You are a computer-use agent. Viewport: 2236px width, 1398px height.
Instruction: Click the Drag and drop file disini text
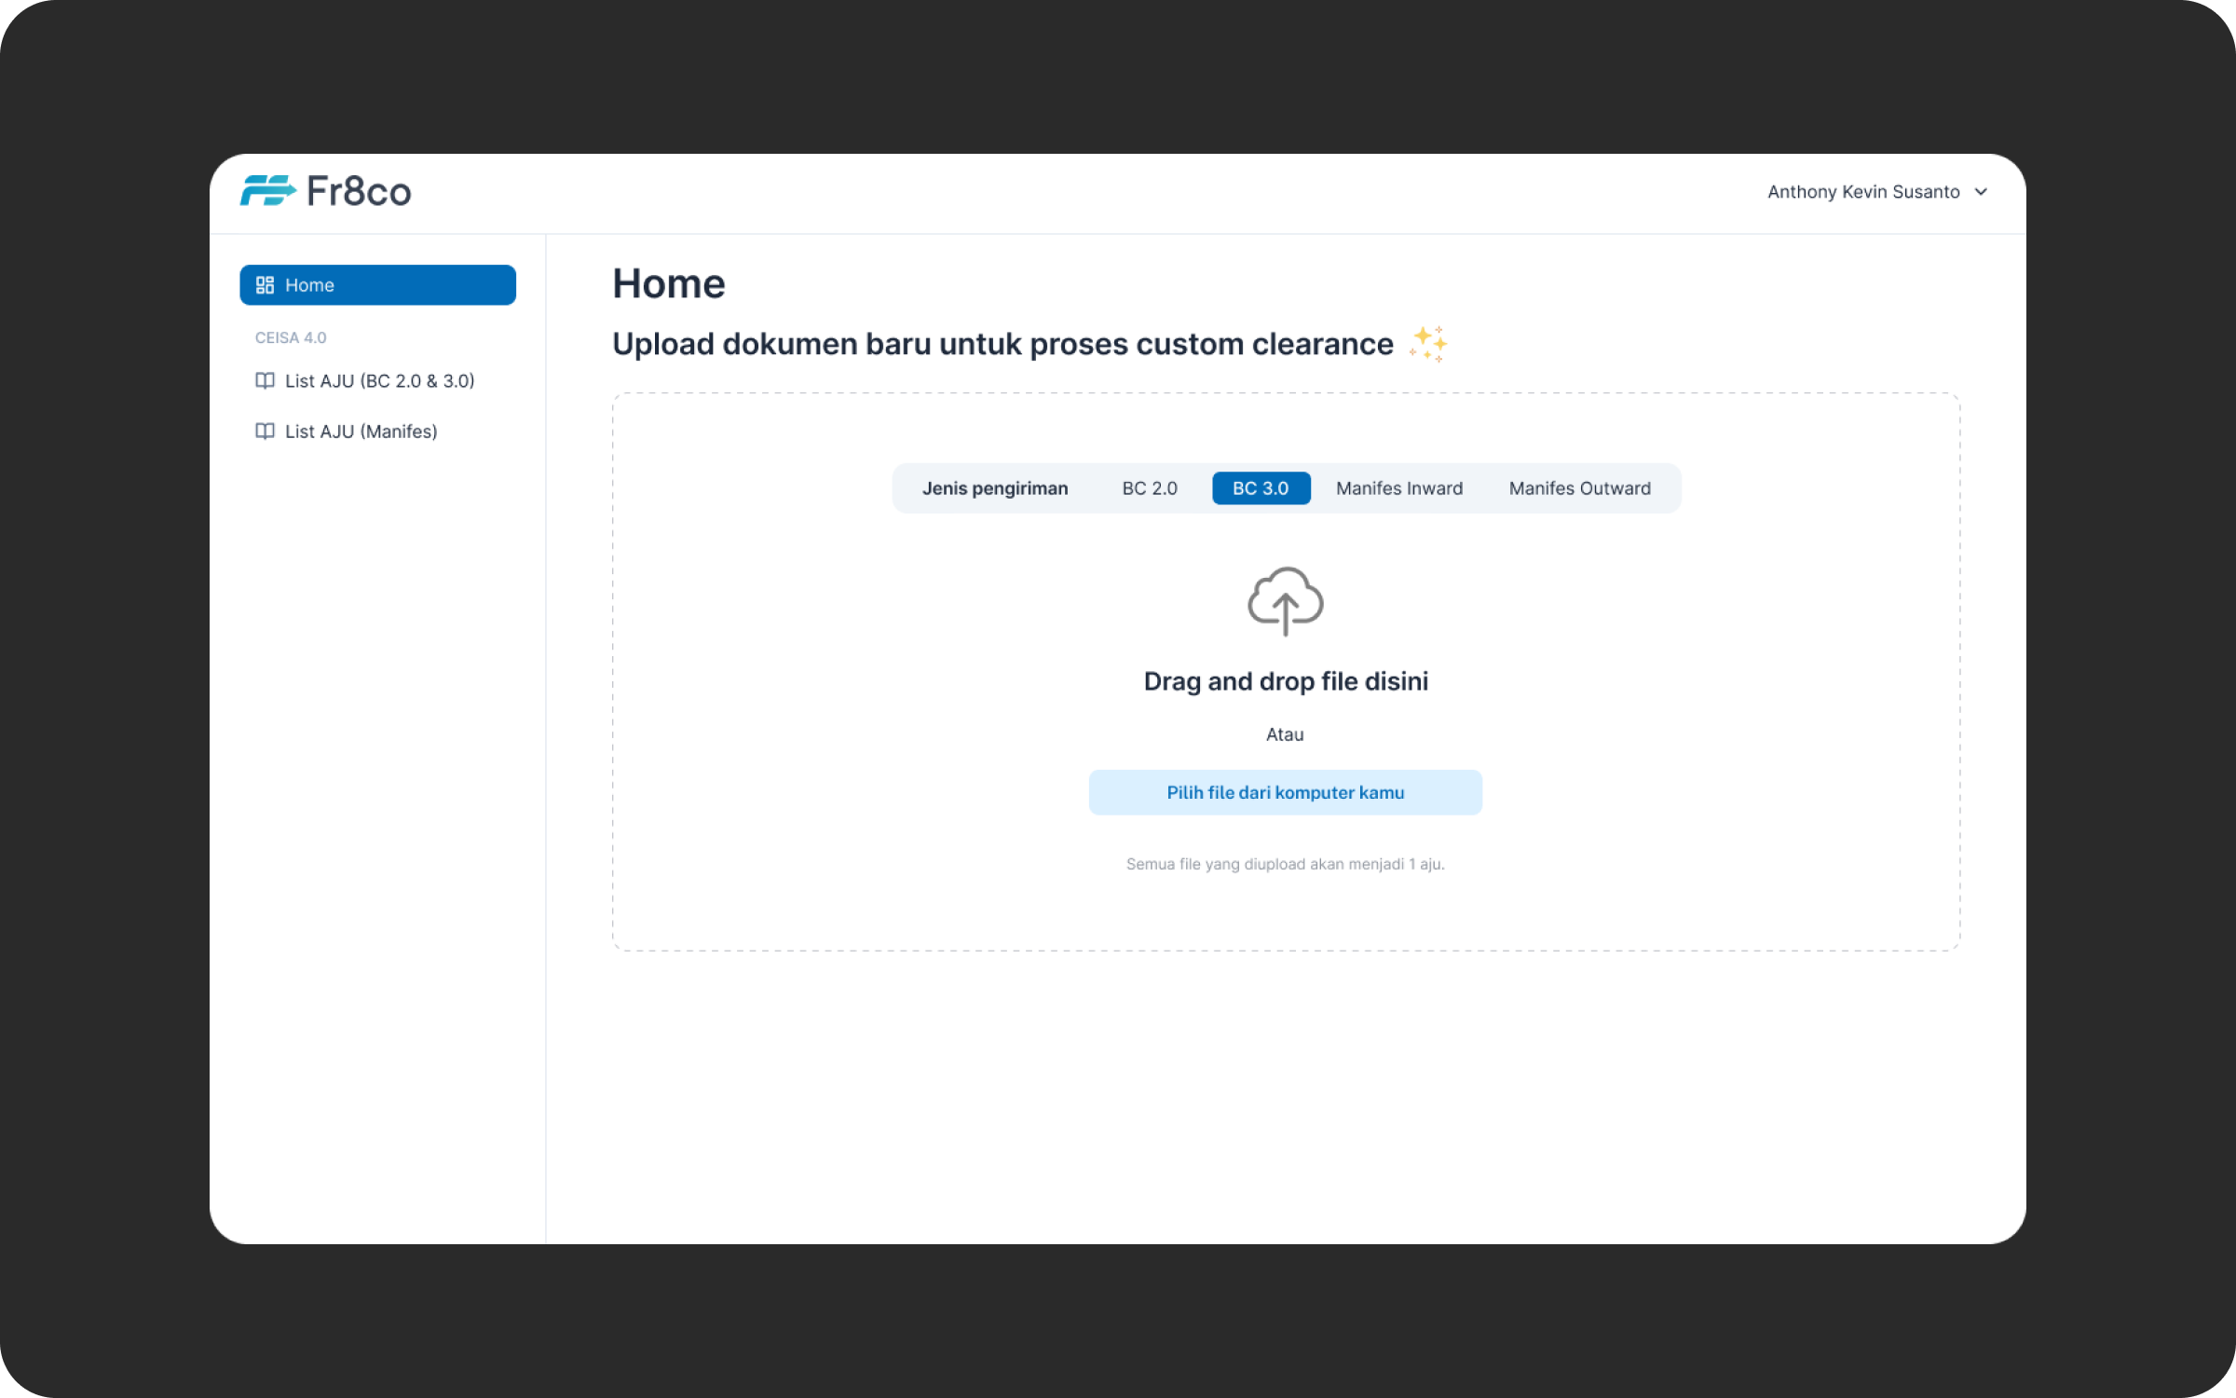click(1285, 681)
